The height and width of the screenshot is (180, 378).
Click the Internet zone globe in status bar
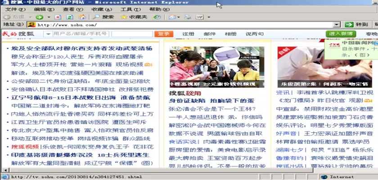[324, 177]
